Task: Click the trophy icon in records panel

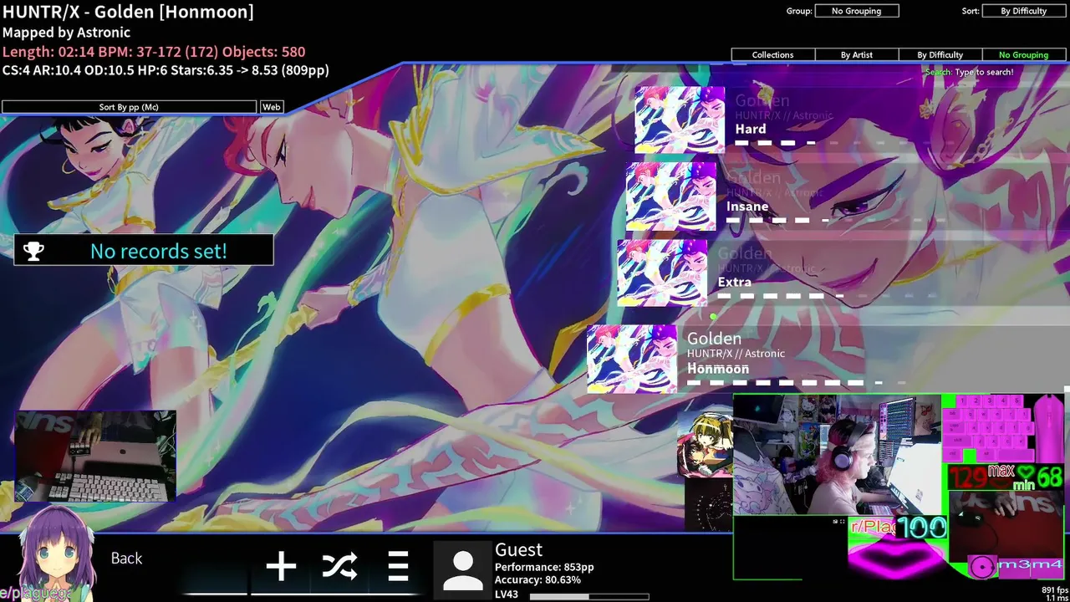Action: [34, 251]
